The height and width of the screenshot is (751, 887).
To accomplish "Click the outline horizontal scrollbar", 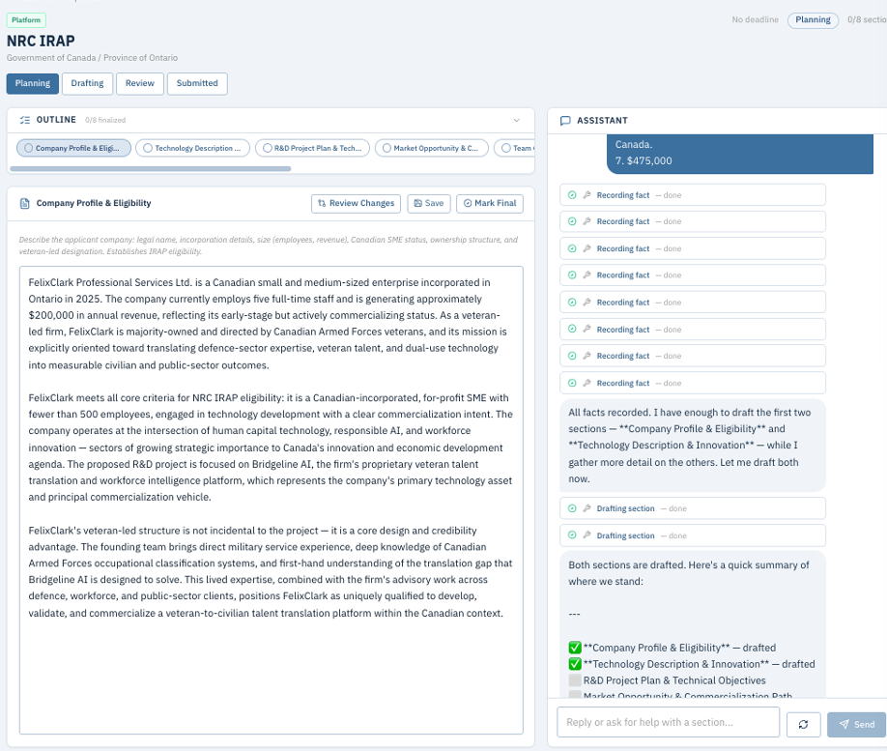I will 151,168.
